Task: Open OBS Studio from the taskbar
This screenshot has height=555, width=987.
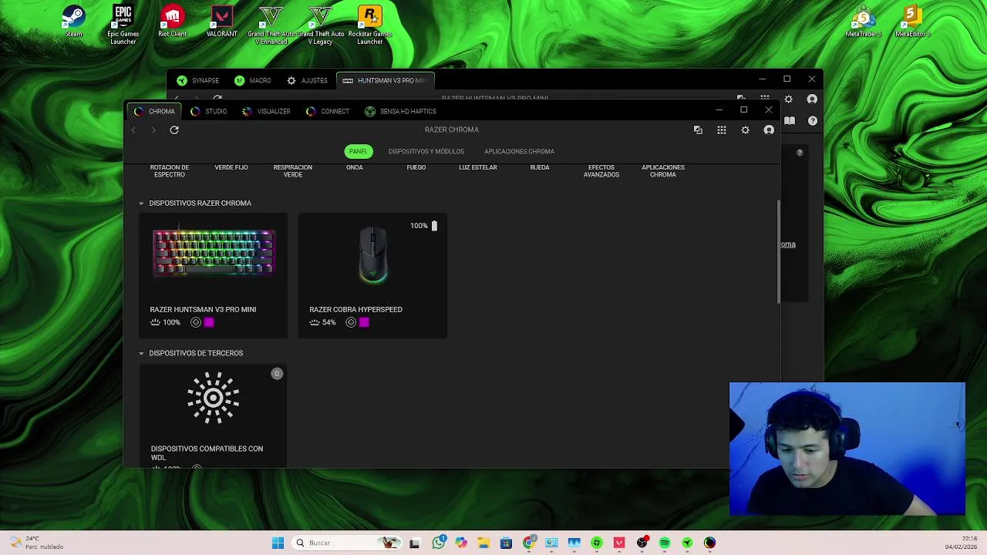Action: click(x=642, y=543)
